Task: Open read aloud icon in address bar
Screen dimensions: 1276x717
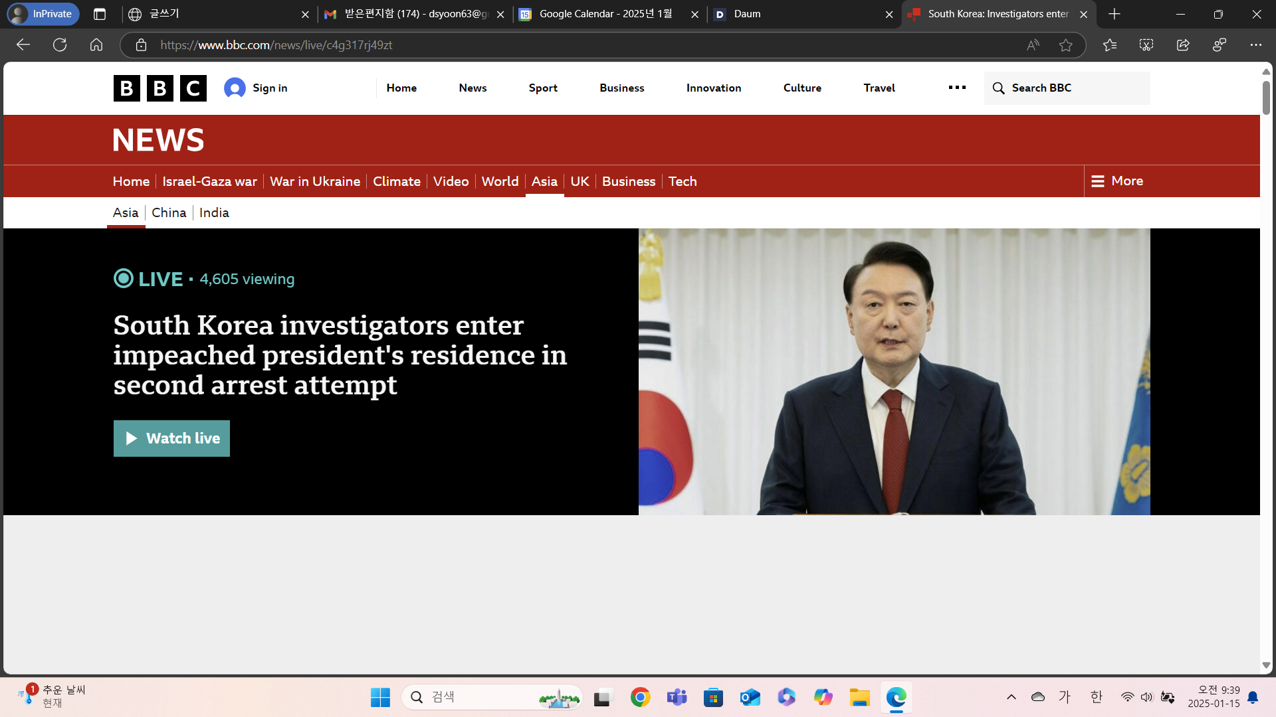Action: point(1032,45)
